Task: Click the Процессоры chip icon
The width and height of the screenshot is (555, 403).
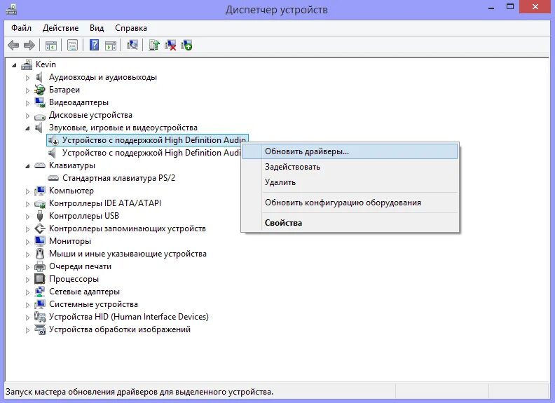Action: (x=40, y=279)
